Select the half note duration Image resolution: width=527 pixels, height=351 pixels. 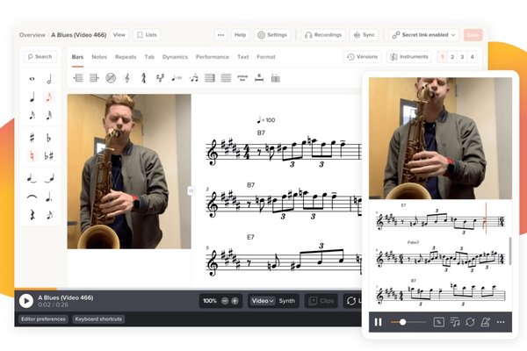tap(49, 79)
